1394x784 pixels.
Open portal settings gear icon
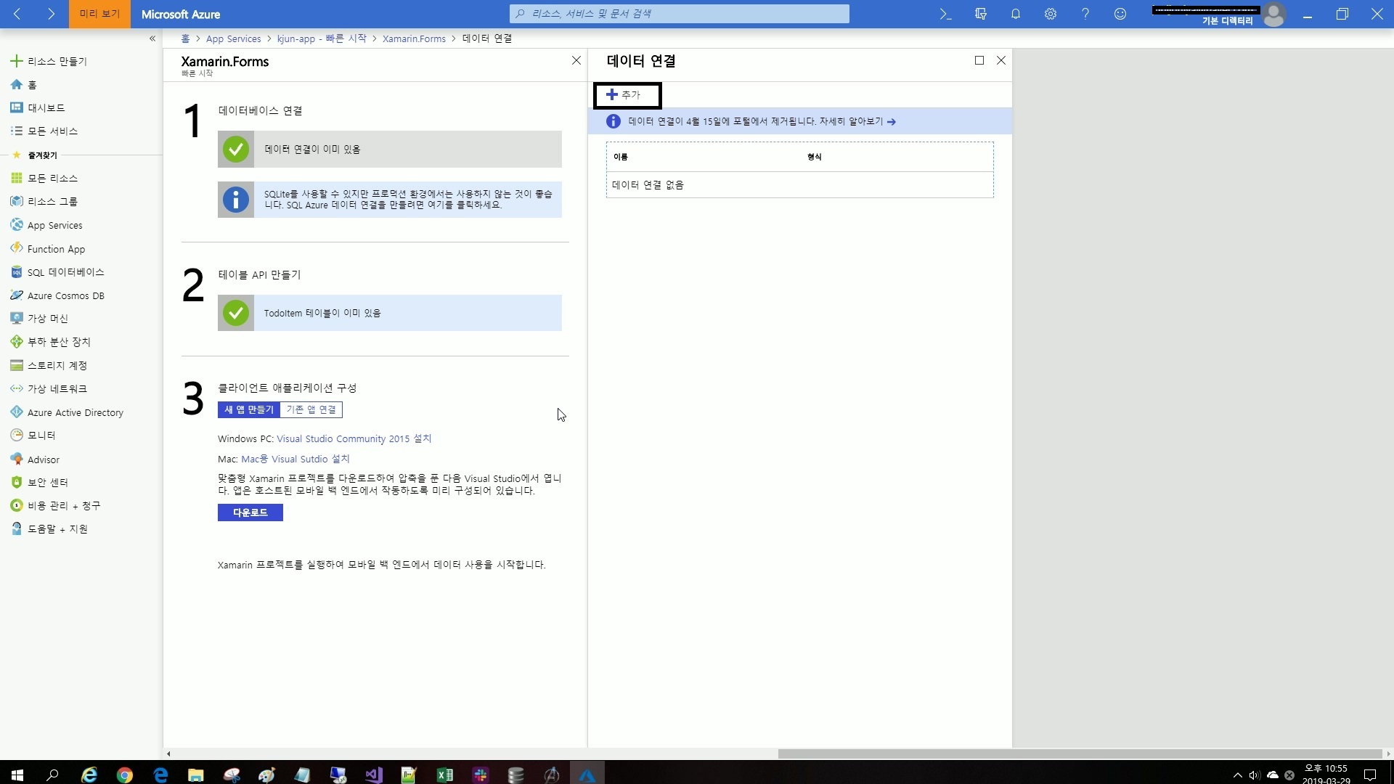1051,14
